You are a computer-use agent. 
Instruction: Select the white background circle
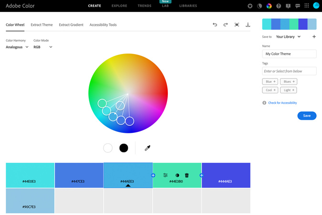(108, 148)
